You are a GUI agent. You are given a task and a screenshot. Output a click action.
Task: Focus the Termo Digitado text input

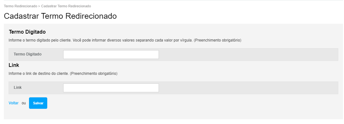click(111, 55)
